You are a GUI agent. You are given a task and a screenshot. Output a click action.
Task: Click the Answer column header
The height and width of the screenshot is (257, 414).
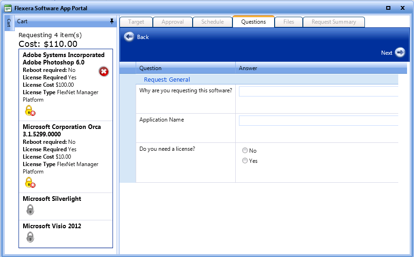(x=321, y=68)
